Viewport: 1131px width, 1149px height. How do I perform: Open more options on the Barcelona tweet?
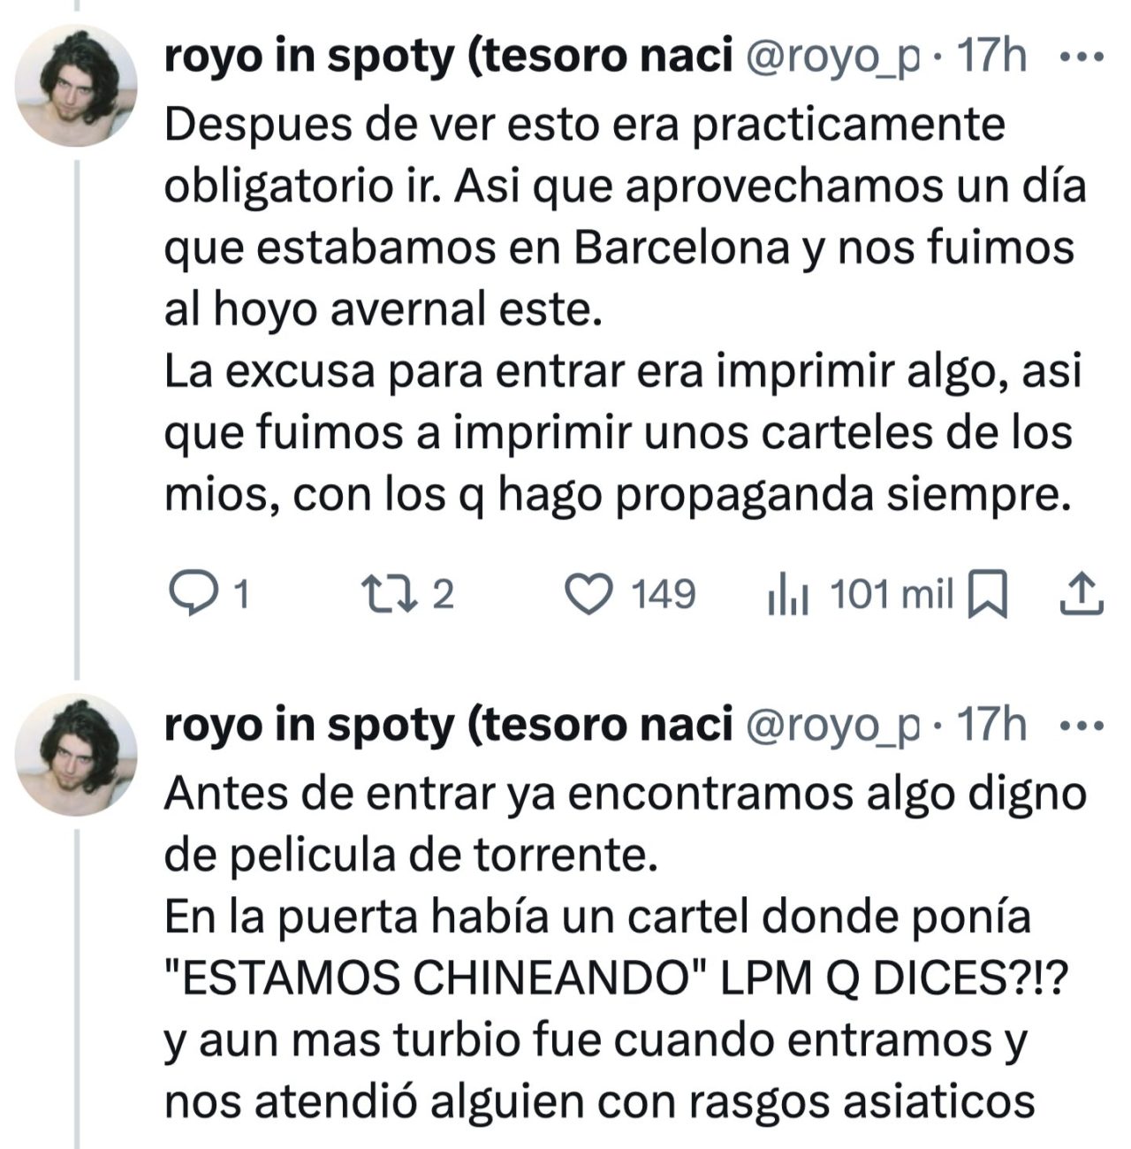(x=1081, y=58)
